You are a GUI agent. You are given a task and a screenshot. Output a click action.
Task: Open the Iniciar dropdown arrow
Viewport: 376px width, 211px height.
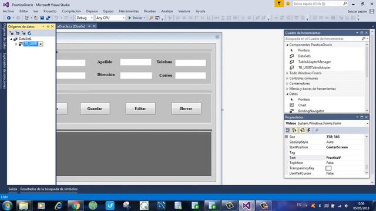coord(145,18)
